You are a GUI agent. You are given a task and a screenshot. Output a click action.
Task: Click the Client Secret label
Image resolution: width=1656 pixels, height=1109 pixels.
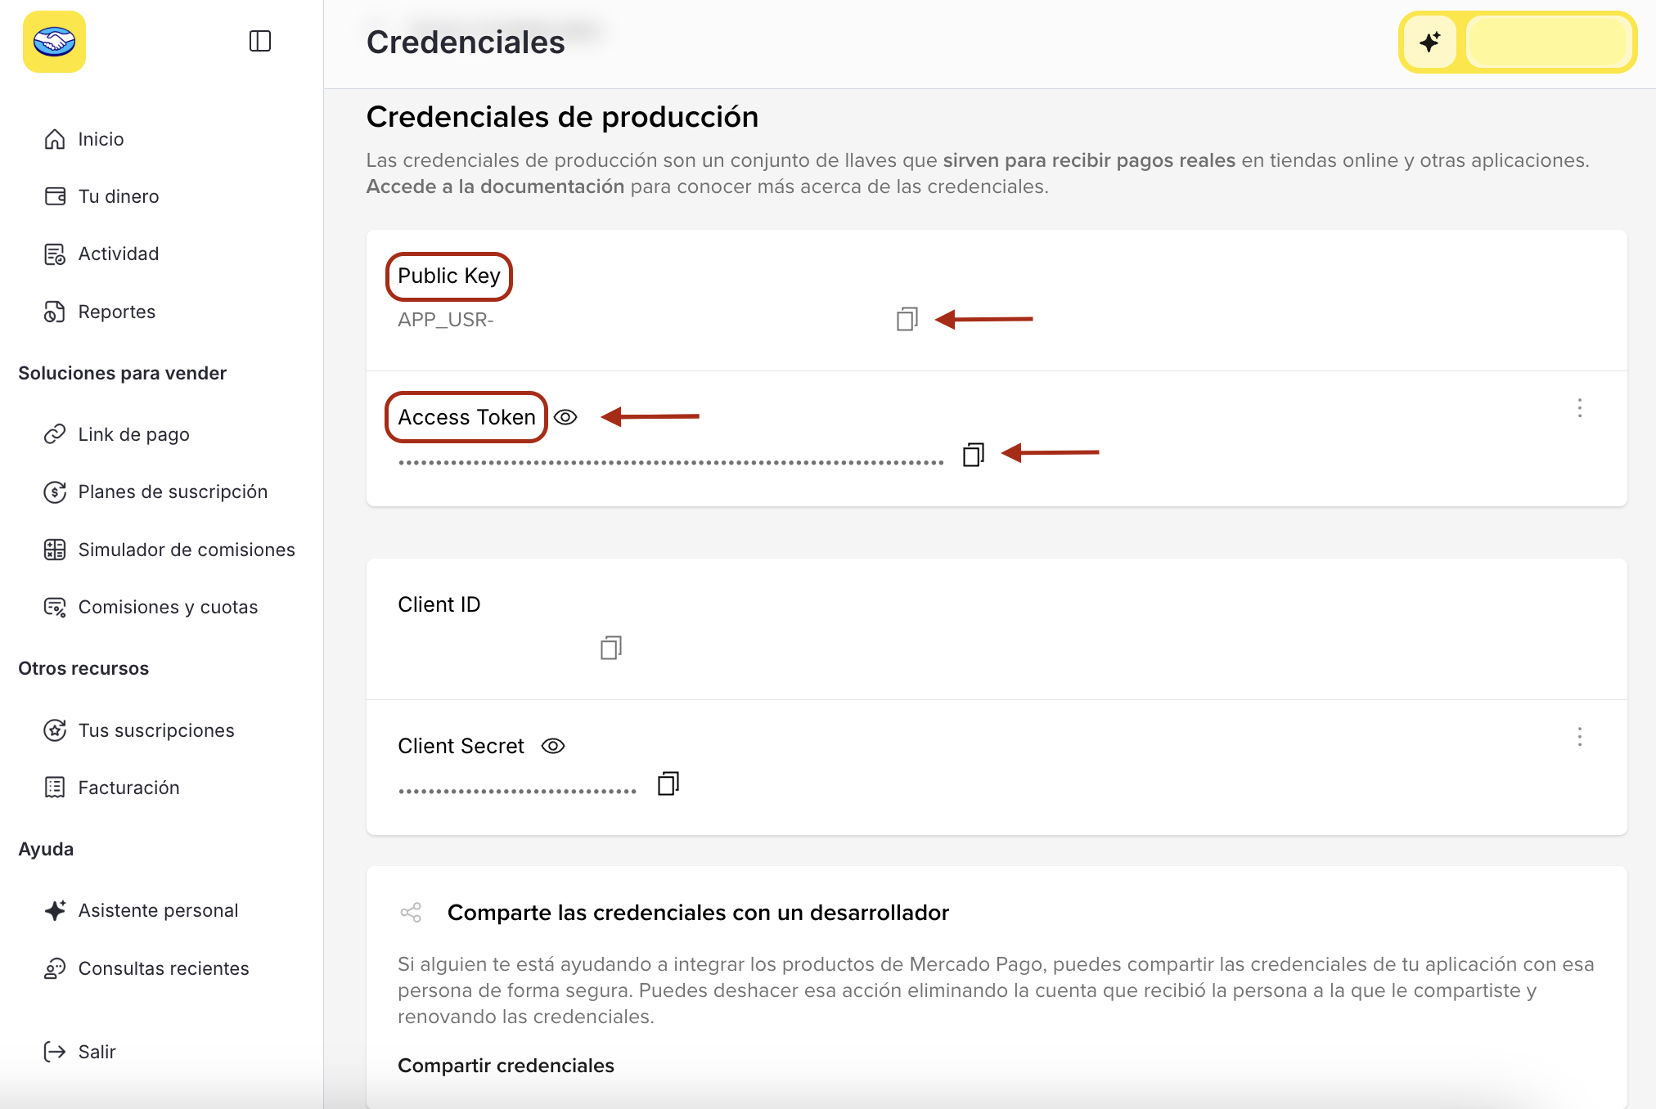tap(461, 746)
